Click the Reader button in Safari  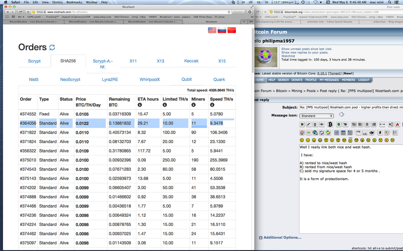(238, 12)
